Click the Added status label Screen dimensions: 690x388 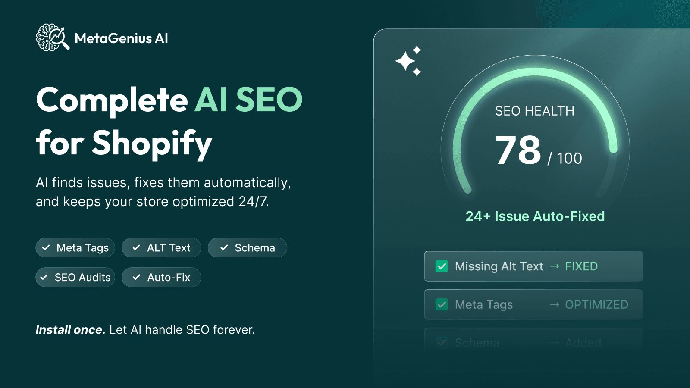pos(583,343)
